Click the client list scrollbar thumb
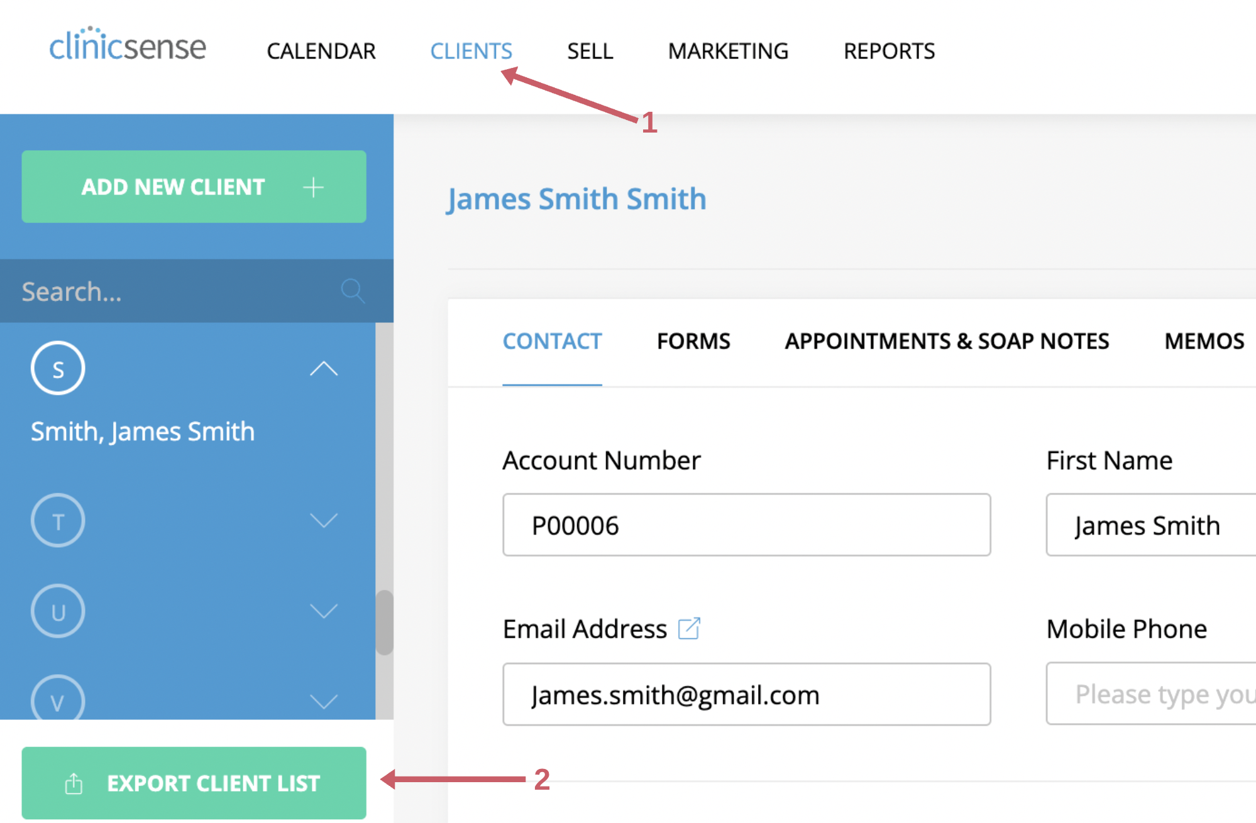1256x823 pixels. 385,623
